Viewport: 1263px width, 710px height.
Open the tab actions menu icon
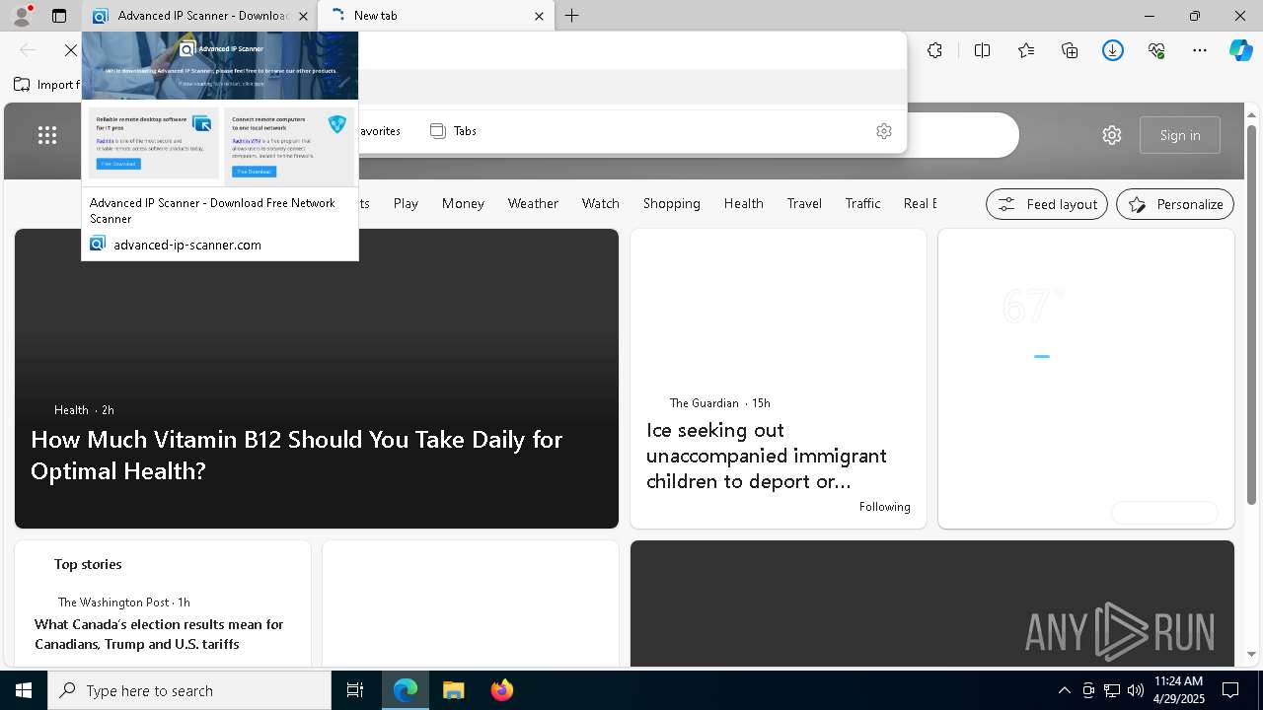click(59, 16)
